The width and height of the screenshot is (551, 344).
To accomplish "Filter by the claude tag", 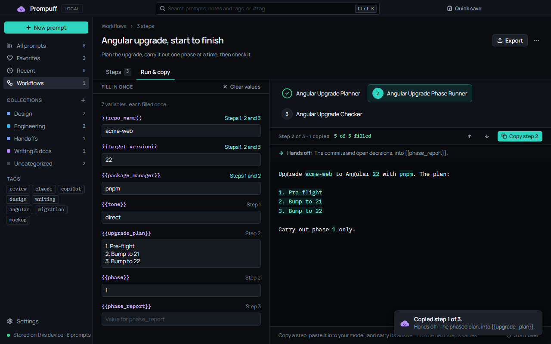I will (x=44, y=189).
